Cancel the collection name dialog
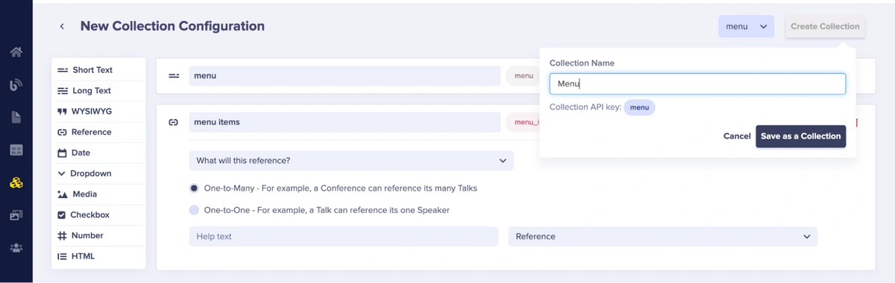Viewport: 895px width, 283px height. coord(737,136)
